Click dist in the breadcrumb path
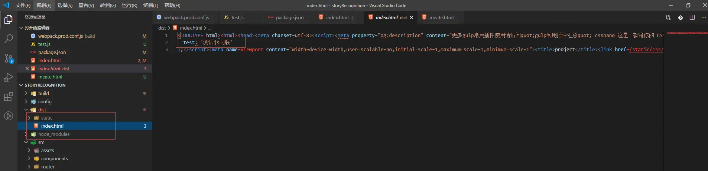 coord(162,28)
